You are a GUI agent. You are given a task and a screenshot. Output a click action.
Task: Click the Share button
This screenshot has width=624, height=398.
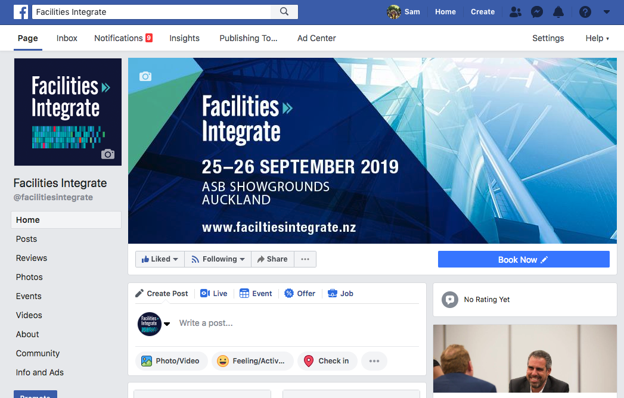click(x=272, y=259)
